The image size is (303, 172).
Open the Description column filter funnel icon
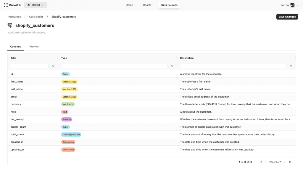[291, 66]
